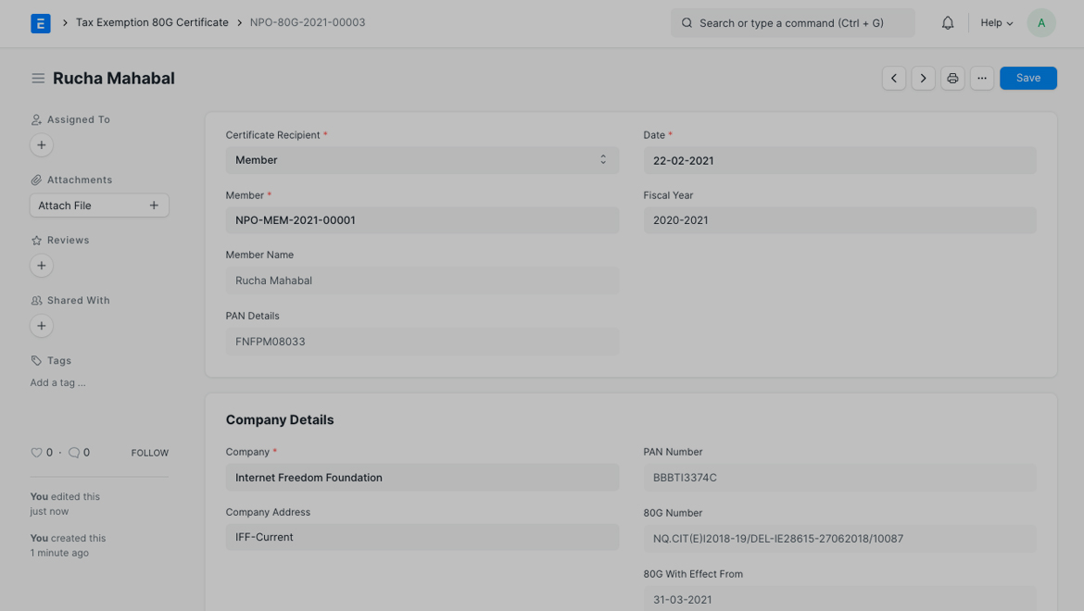Open comments via speech bubble icon
Image resolution: width=1084 pixels, height=611 pixels.
pyautogui.click(x=74, y=453)
